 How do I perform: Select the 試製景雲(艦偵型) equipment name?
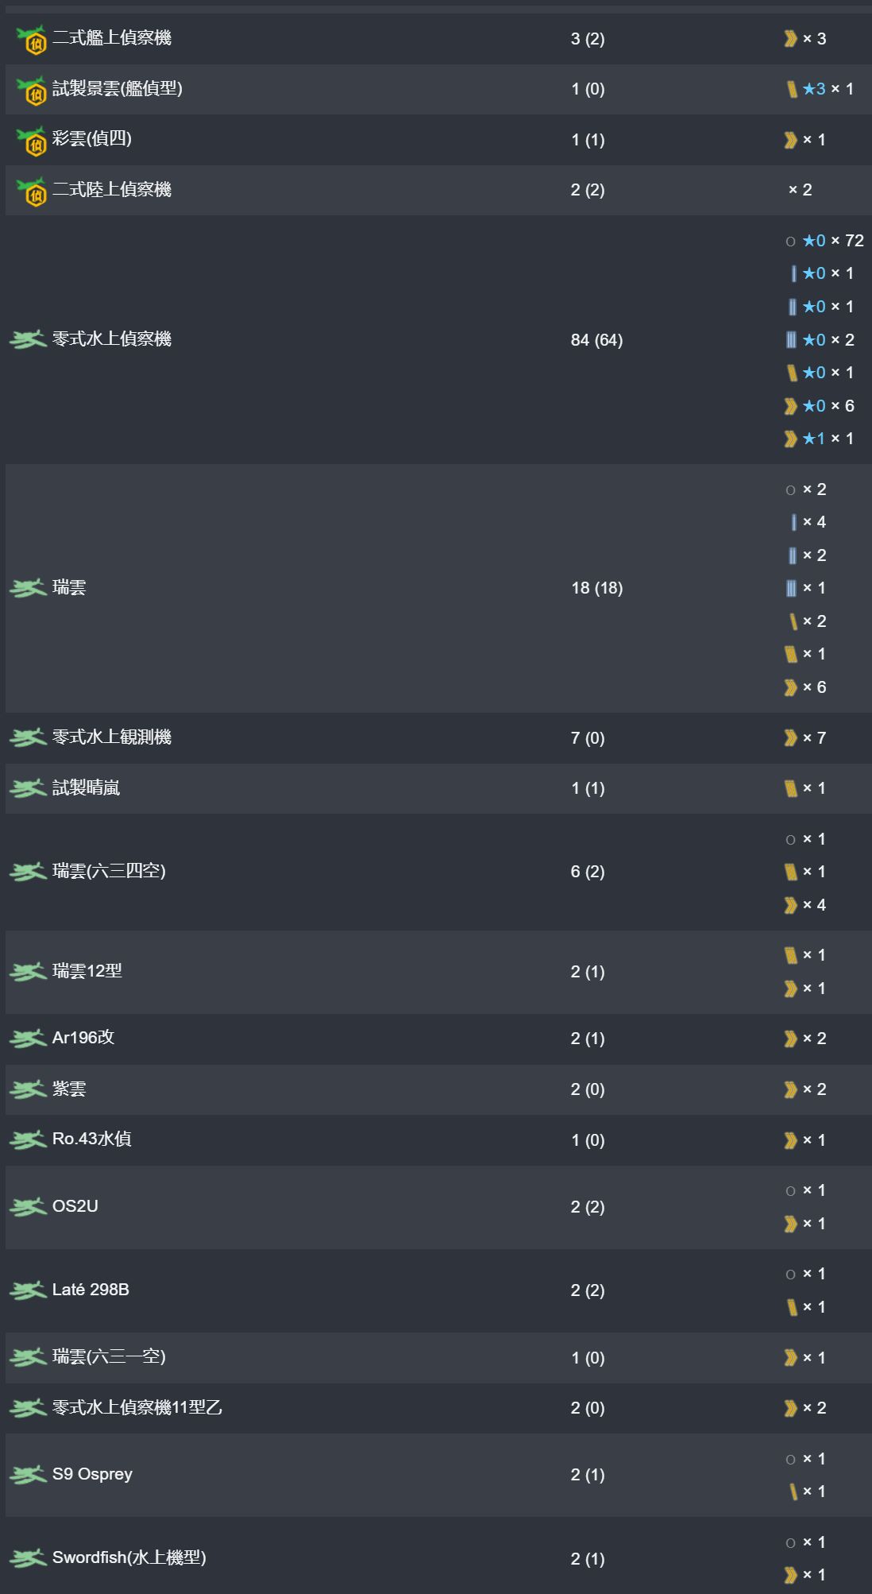(x=118, y=89)
